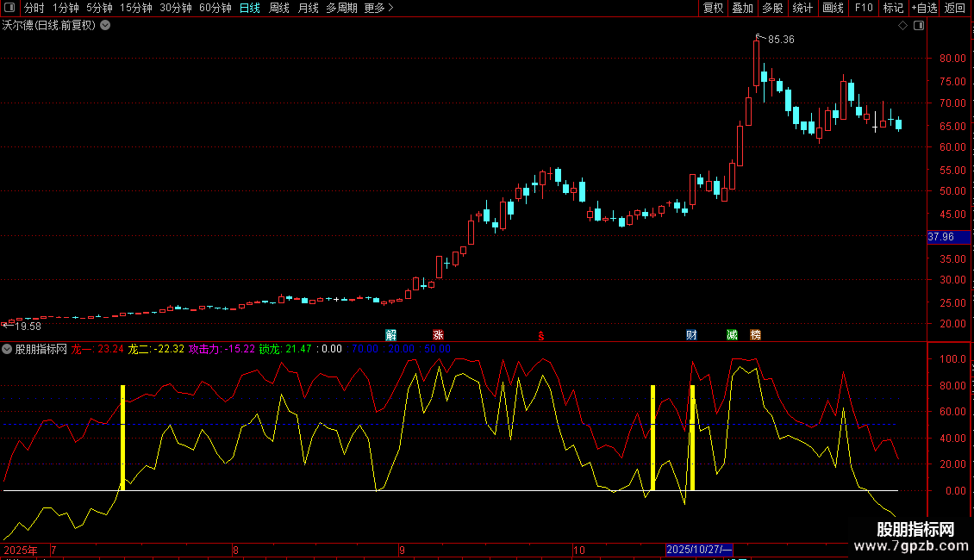Switch to the 30分钟 period tab
The height and width of the screenshot is (560, 974).
click(x=175, y=8)
